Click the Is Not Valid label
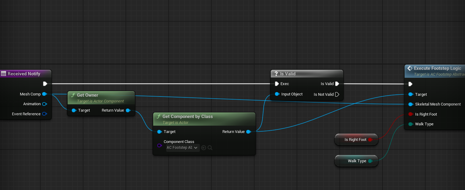The image size is (465, 190). coord(324,95)
